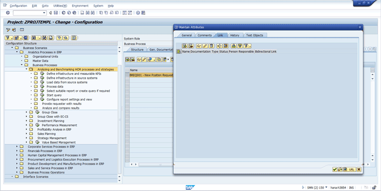Open the Utilities(M) menu
This screenshot has width=381, height=191.
[60, 6]
